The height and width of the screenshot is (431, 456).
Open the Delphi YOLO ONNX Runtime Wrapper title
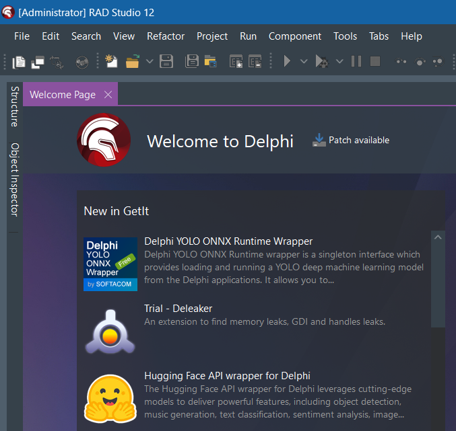click(228, 241)
